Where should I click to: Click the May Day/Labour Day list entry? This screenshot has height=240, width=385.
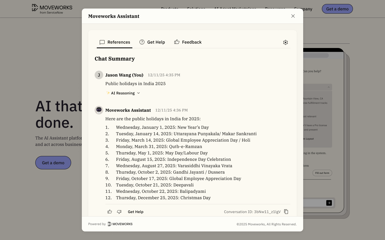(x=162, y=153)
